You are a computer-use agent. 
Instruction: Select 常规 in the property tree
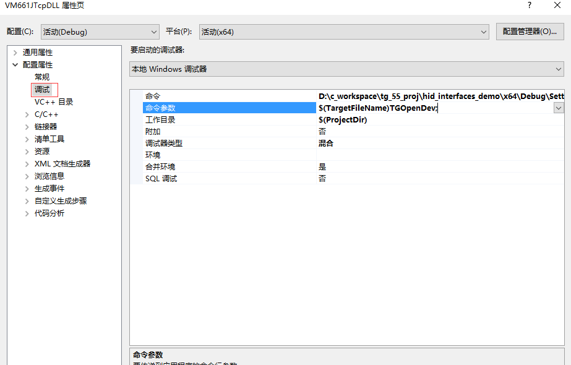tap(42, 77)
